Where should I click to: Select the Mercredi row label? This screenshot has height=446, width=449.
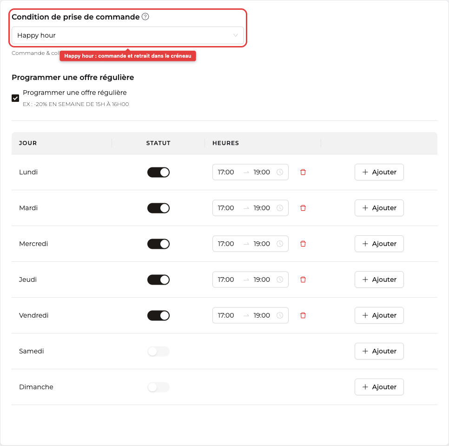pos(33,244)
